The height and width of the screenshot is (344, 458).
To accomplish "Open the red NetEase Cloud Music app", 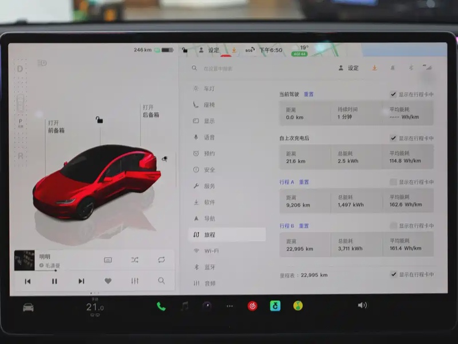I will tap(252, 306).
